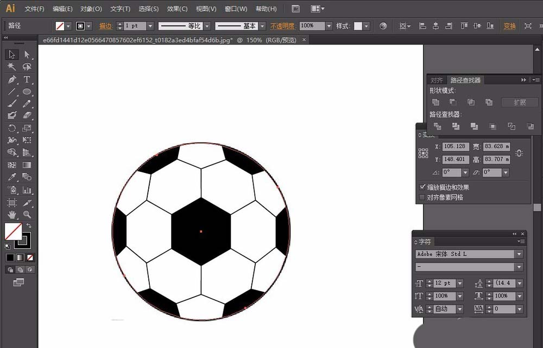Viewport: 543px width, 348px height.
Task: Click the 变换 link in control bar
Action: click(509, 26)
